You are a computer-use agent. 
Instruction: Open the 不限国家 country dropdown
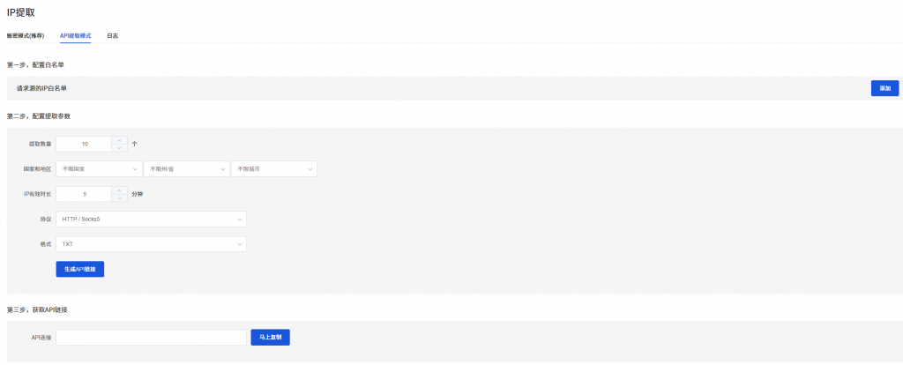click(98, 168)
